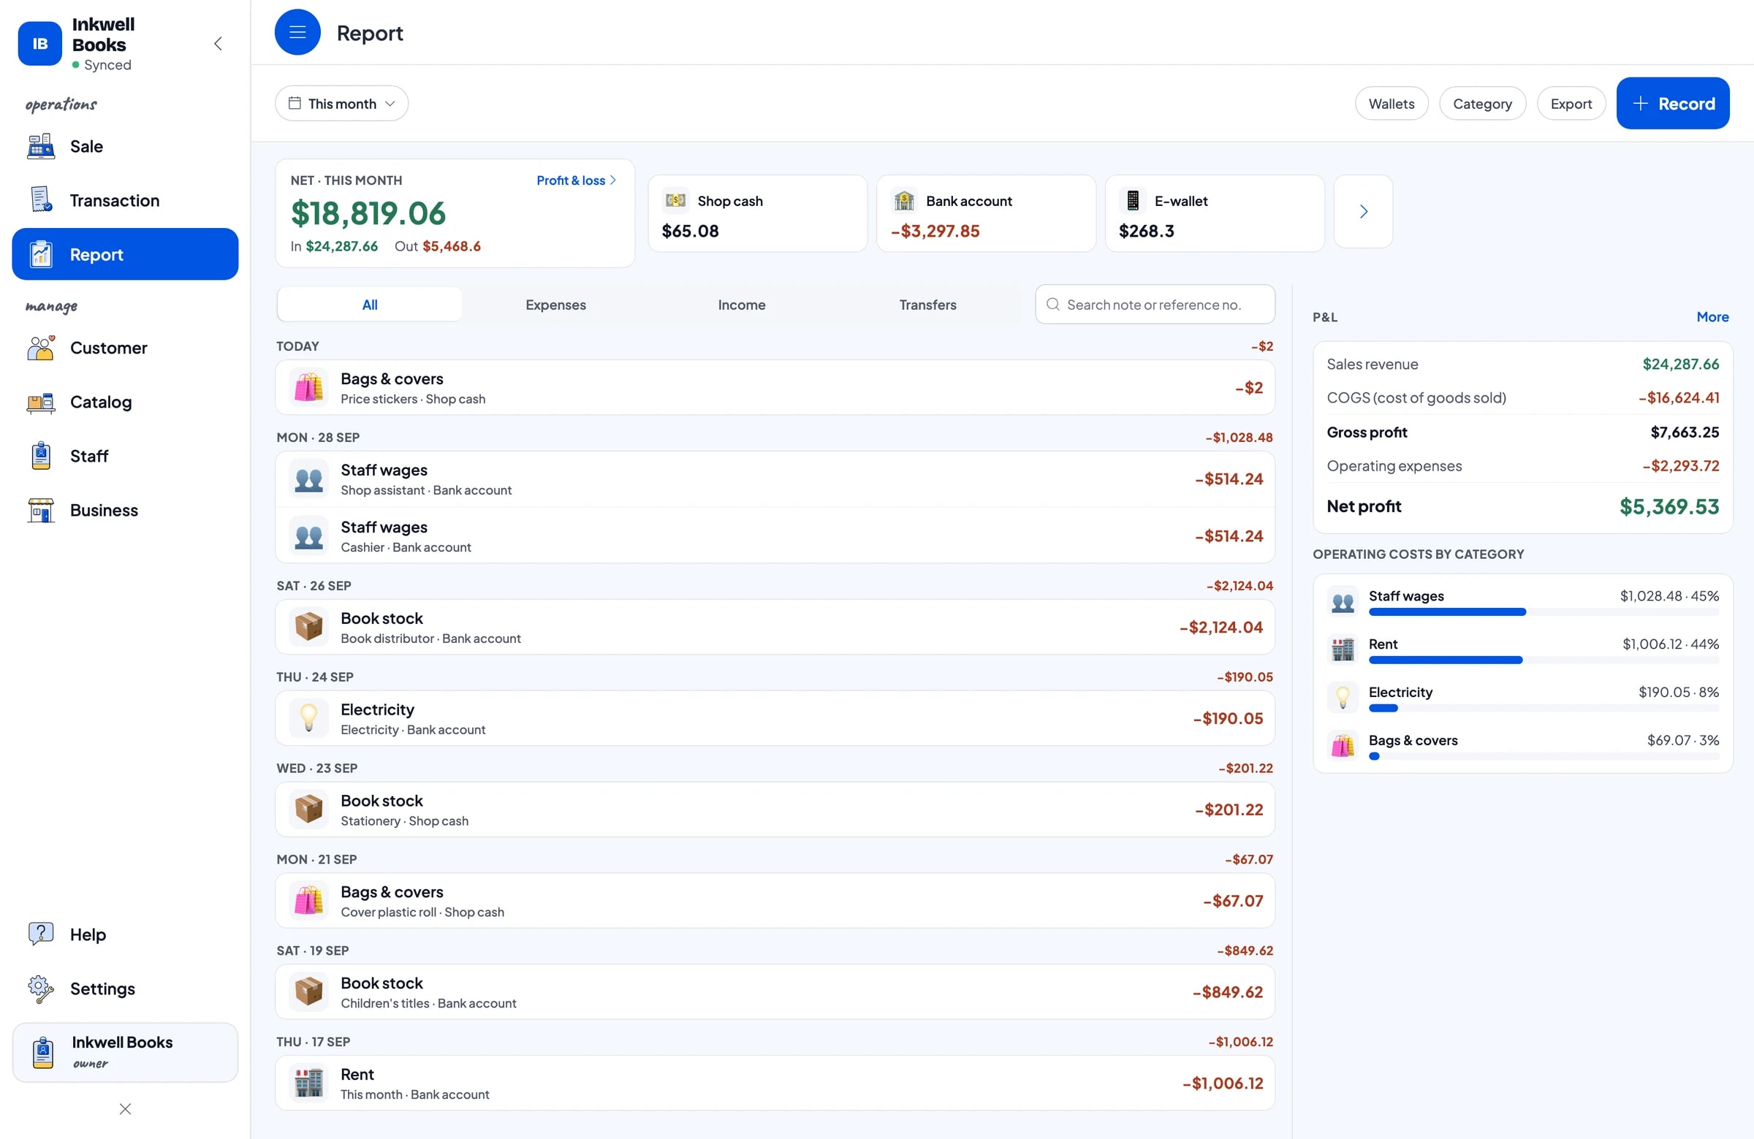Open the Business storefront icon
Screen dimensions: 1754x1139
40,510
